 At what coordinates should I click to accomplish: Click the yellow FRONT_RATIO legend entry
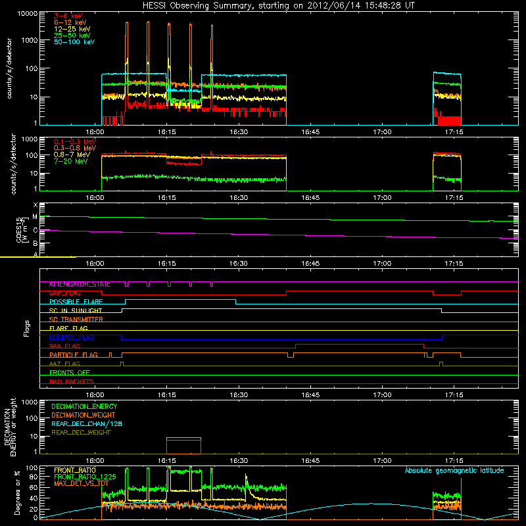(75, 470)
